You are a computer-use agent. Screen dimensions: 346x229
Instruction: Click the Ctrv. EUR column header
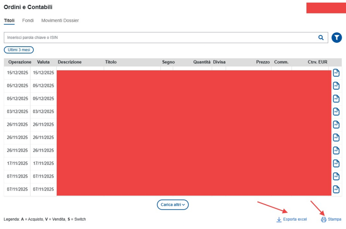pyautogui.click(x=317, y=62)
